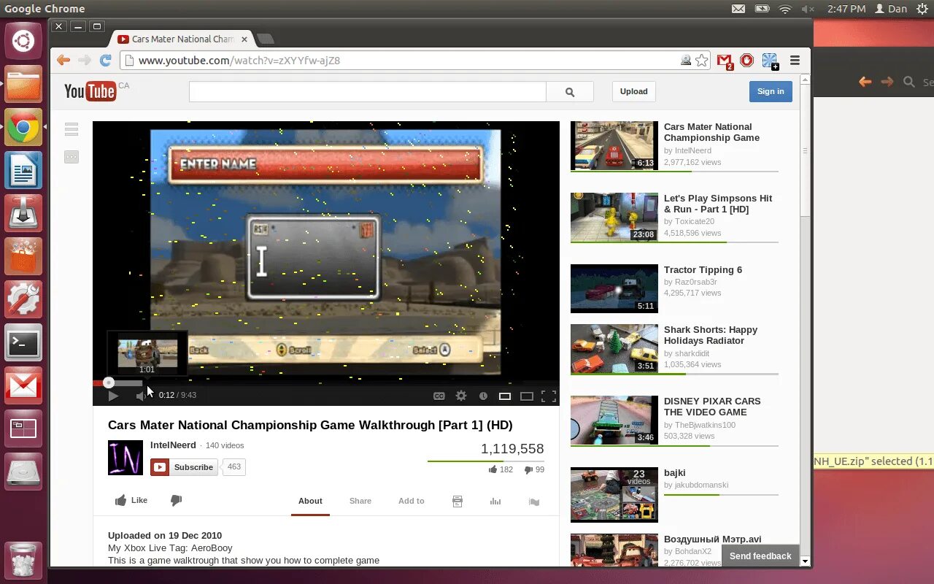Image resolution: width=934 pixels, height=584 pixels.
Task: Open DISNEY PIXAR CARS THE VIDEO GAME thumbnail
Action: tap(614, 420)
